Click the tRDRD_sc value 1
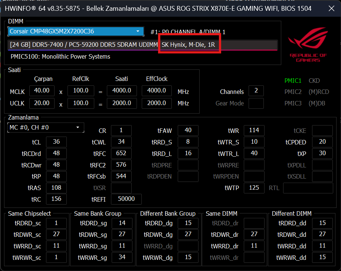Viewport: 341px width, 271px height. pos(56,223)
